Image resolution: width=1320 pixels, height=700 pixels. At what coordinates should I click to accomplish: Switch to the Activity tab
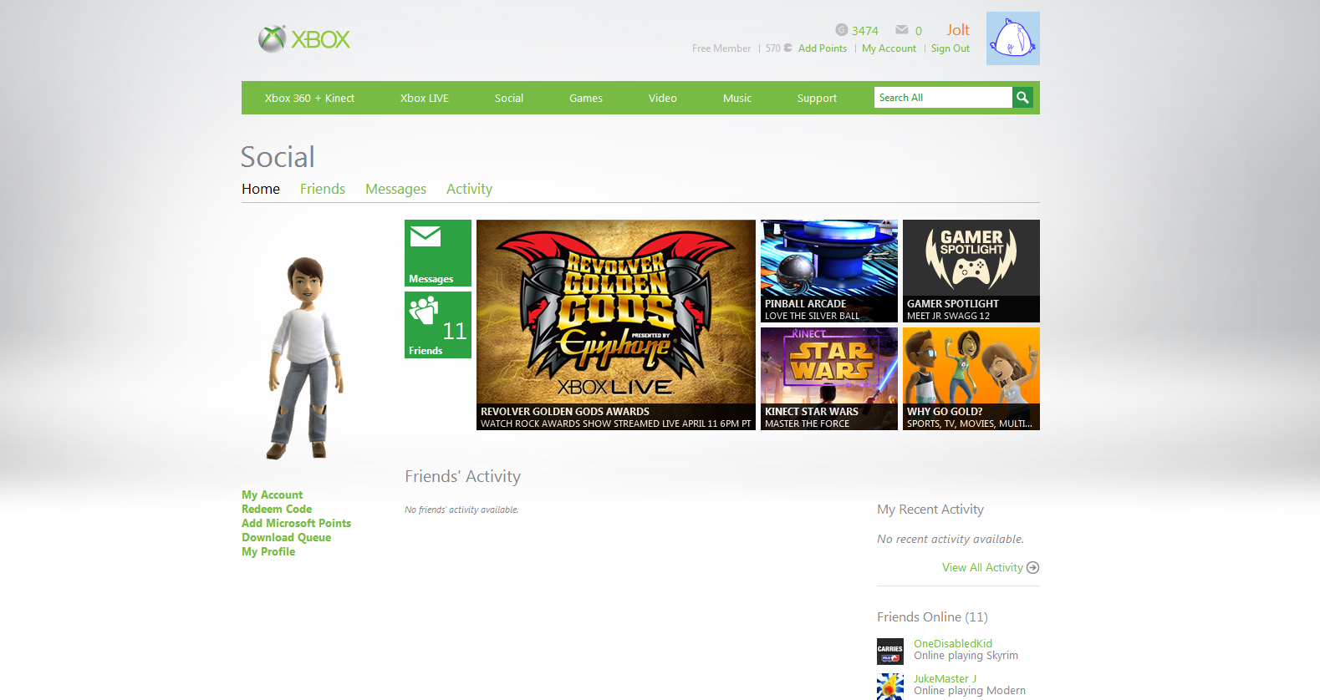[469, 189]
